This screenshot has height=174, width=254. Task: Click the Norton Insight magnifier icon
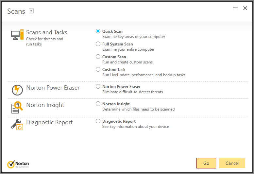17,107
